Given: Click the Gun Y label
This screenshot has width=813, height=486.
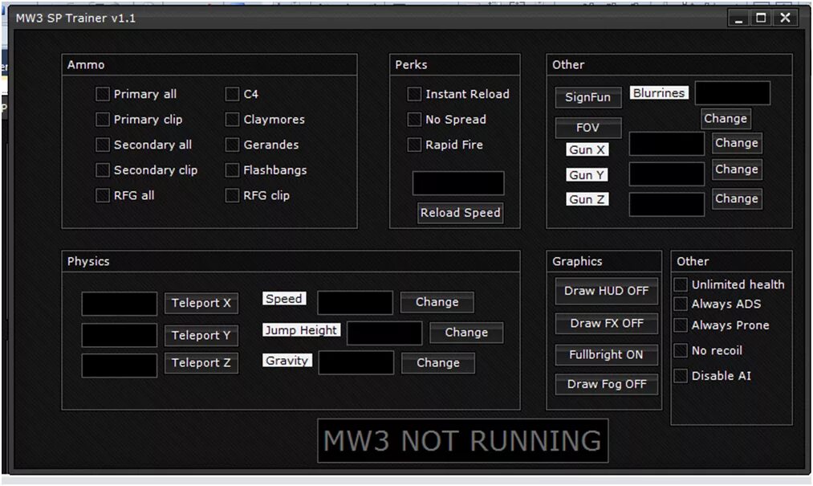Looking at the screenshot, I should [587, 175].
